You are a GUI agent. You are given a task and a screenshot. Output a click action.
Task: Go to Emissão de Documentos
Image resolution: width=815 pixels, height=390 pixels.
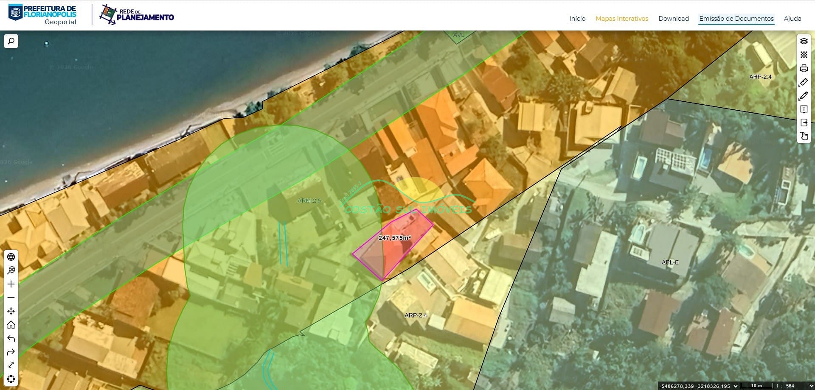pyautogui.click(x=736, y=19)
